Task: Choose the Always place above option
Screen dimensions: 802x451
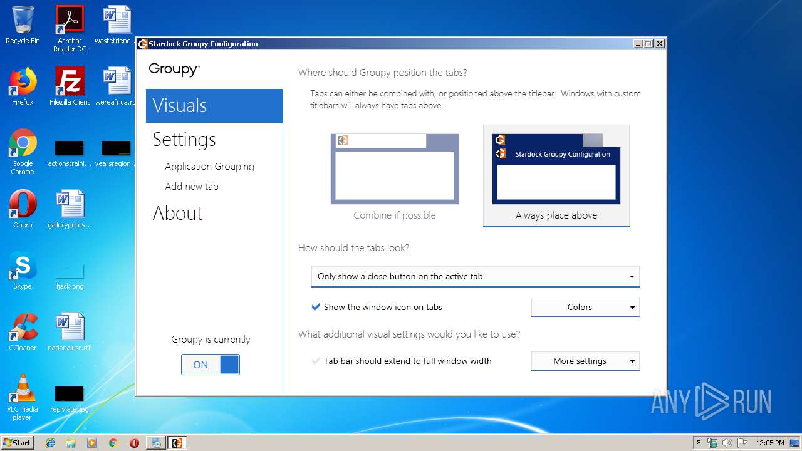Action: pos(556,176)
